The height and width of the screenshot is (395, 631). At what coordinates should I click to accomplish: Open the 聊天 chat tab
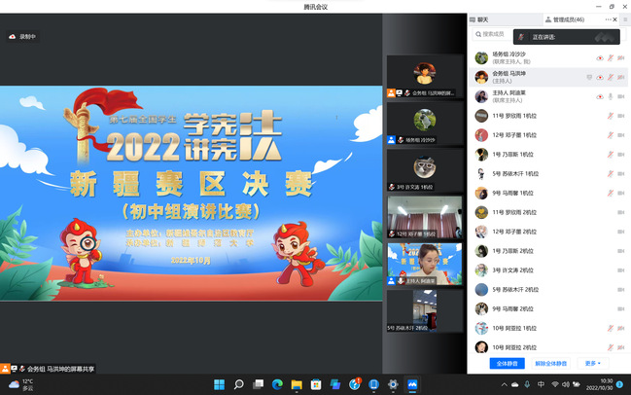coord(482,18)
